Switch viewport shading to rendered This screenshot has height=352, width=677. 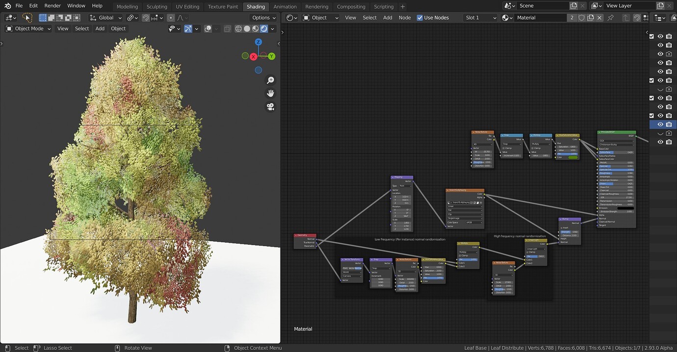264,28
